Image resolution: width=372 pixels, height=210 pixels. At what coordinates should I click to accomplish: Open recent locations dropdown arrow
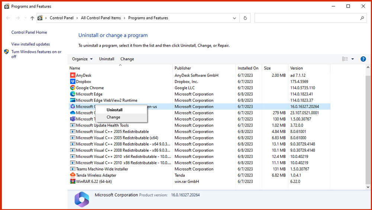click(x=25, y=18)
